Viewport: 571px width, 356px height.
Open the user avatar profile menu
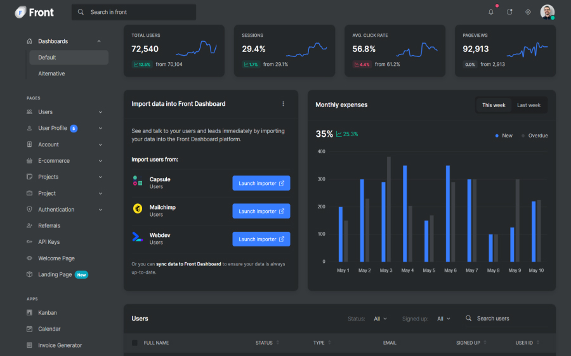(547, 12)
